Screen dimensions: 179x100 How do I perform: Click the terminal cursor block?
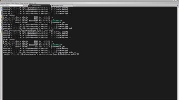pyautogui.click(x=78, y=54)
